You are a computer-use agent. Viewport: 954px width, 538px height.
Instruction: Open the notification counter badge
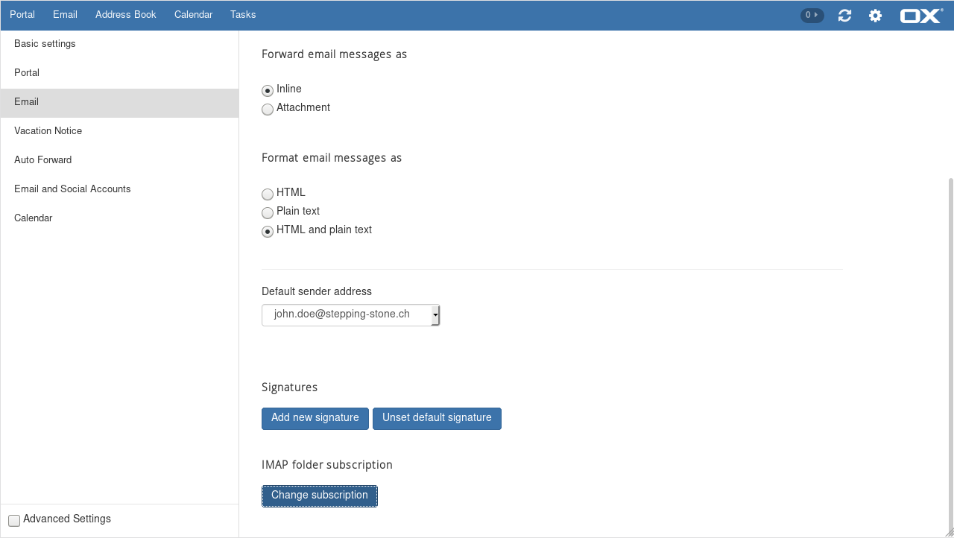tap(812, 16)
